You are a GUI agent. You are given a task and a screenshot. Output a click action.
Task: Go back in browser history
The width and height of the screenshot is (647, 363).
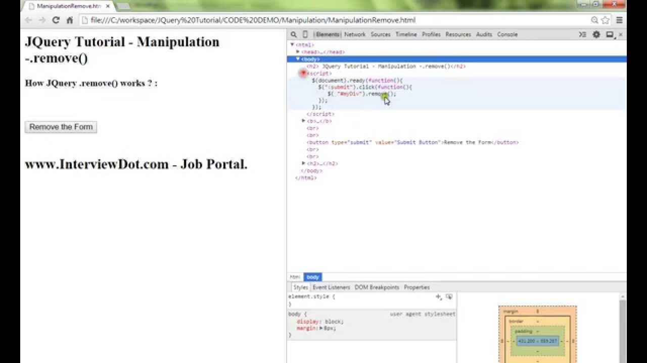[x=28, y=20]
